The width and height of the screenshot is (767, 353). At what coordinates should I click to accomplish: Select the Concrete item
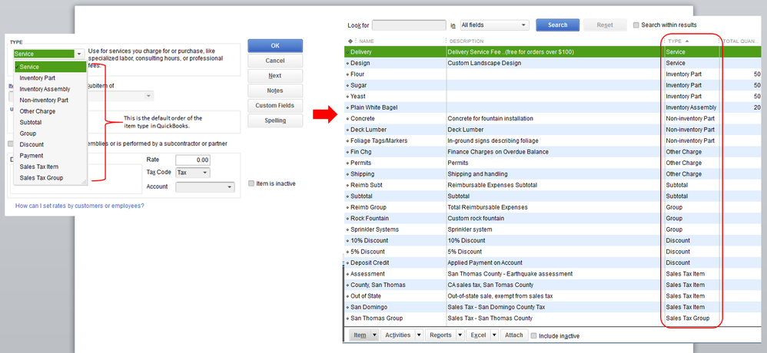tap(363, 119)
